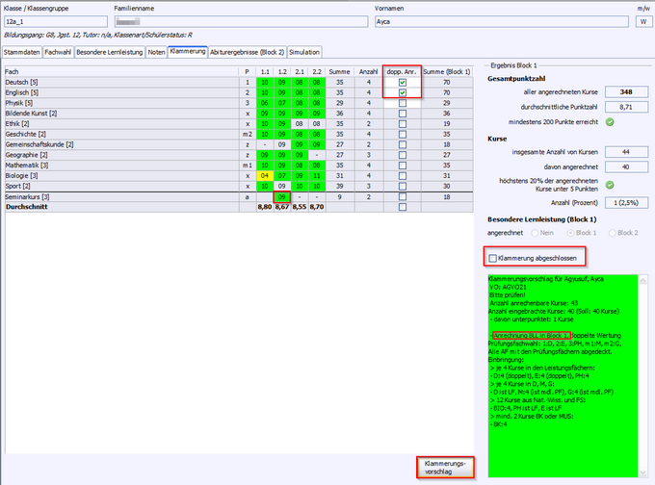Viewport: 655px width, 485px height.
Task: Switch to the Simulation tab
Action: coord(304,52)
